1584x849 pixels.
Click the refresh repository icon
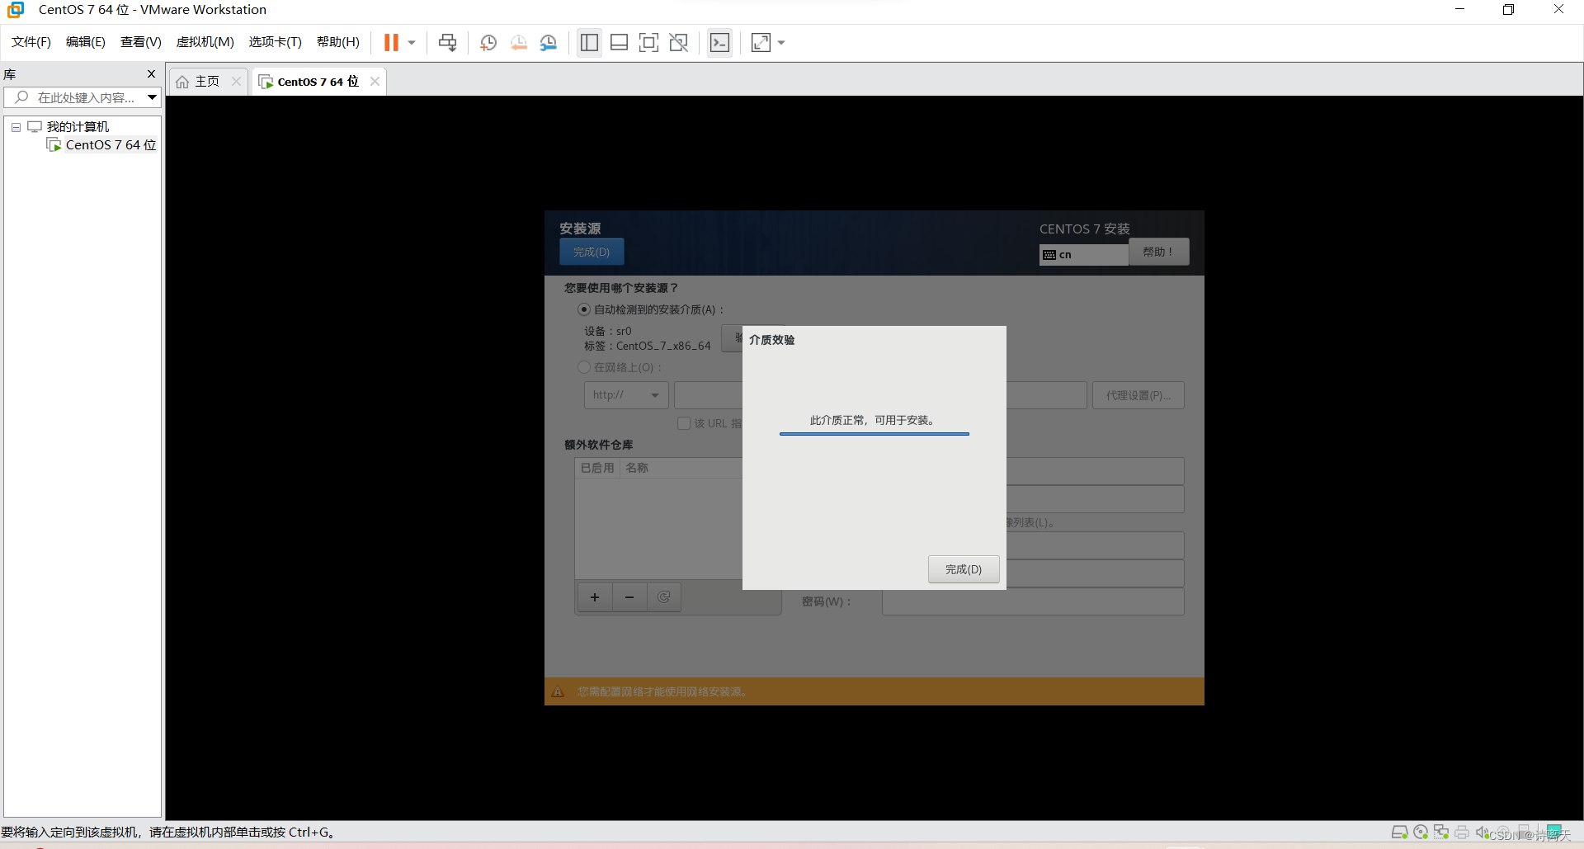[664, 597]
